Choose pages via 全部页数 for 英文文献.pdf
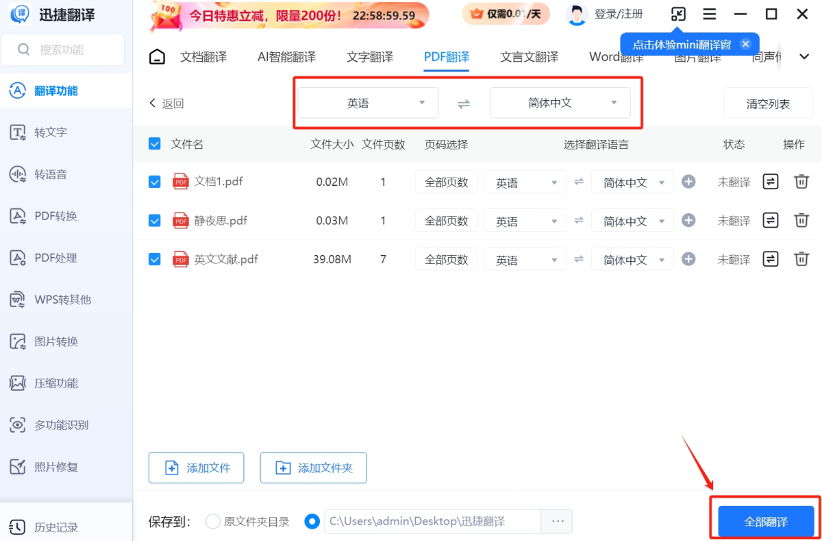This screenshot has height=541, width=822. (447, 260)
